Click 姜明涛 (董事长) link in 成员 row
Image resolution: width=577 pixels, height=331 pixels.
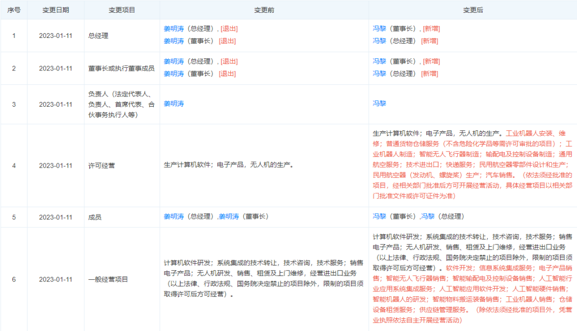[229, 217]
